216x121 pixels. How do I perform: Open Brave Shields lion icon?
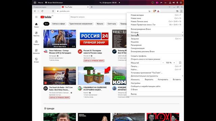click(155, 11)
